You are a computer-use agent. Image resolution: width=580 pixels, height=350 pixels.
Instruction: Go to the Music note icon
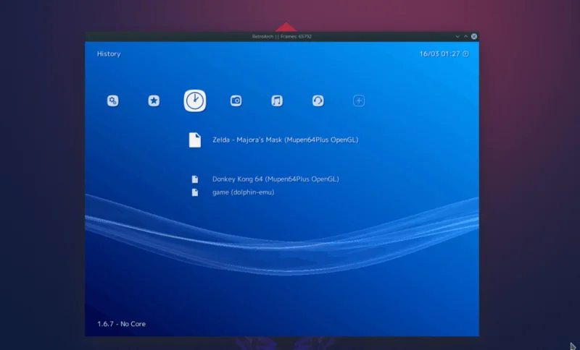coord(277,101)
